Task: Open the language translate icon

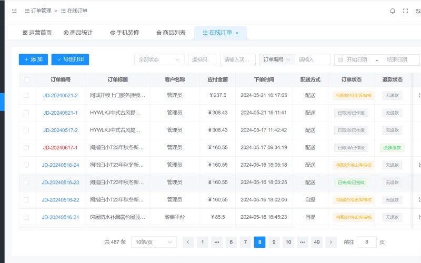Action: [x=418, y=11]
